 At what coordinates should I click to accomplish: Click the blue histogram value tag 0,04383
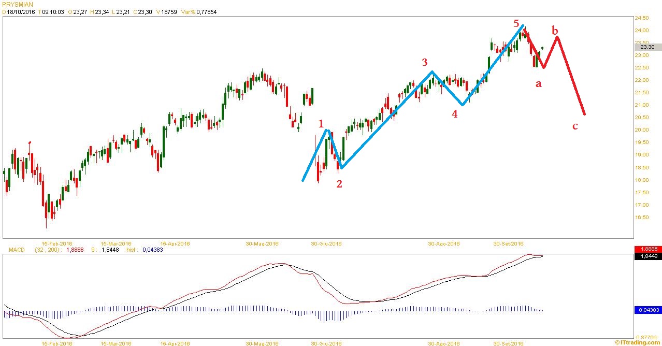(x=647, y=310)
